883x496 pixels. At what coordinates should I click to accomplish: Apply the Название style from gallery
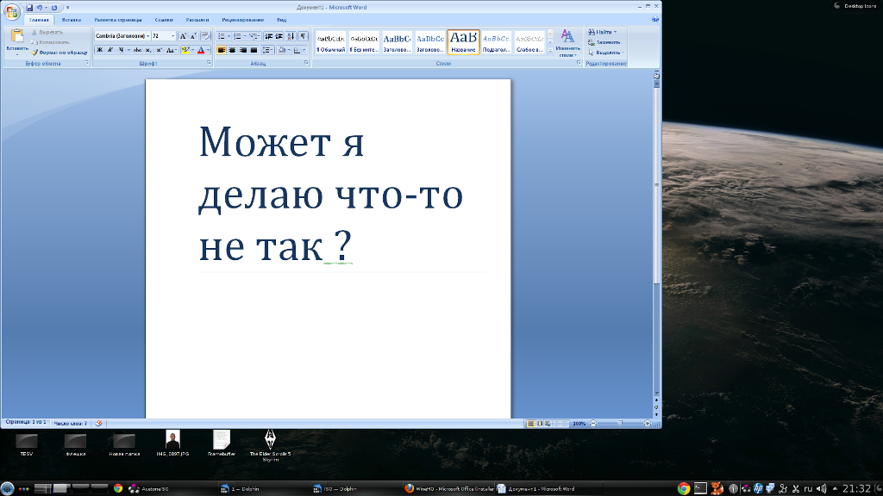tap(463, 41)
